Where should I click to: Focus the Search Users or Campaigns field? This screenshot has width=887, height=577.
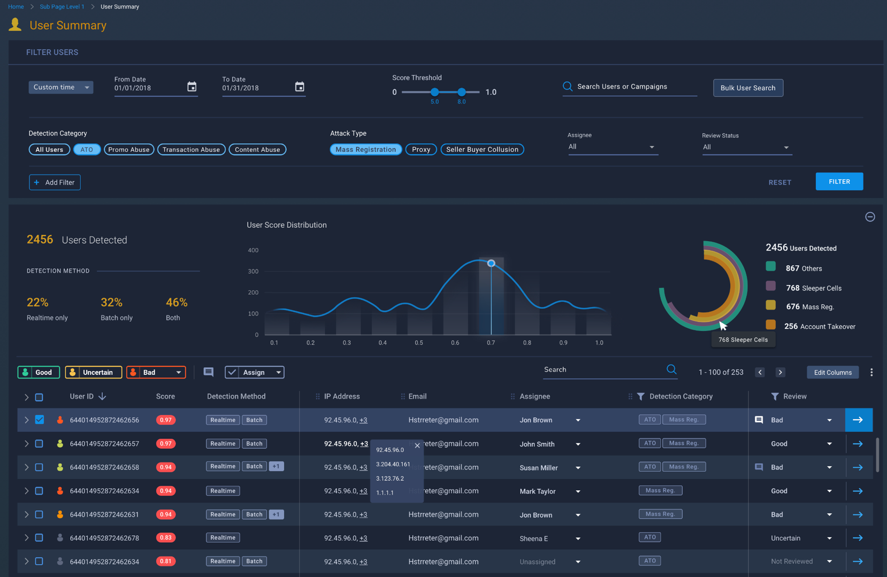click(x=630, y=87)
